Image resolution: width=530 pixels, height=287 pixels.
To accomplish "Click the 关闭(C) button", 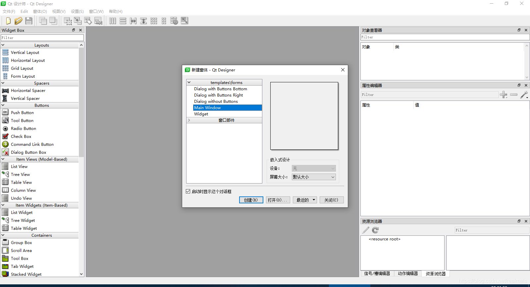I will click(332, 200).
